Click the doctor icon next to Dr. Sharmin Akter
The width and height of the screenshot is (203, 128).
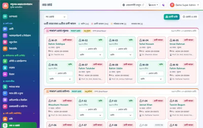(140, 55)
